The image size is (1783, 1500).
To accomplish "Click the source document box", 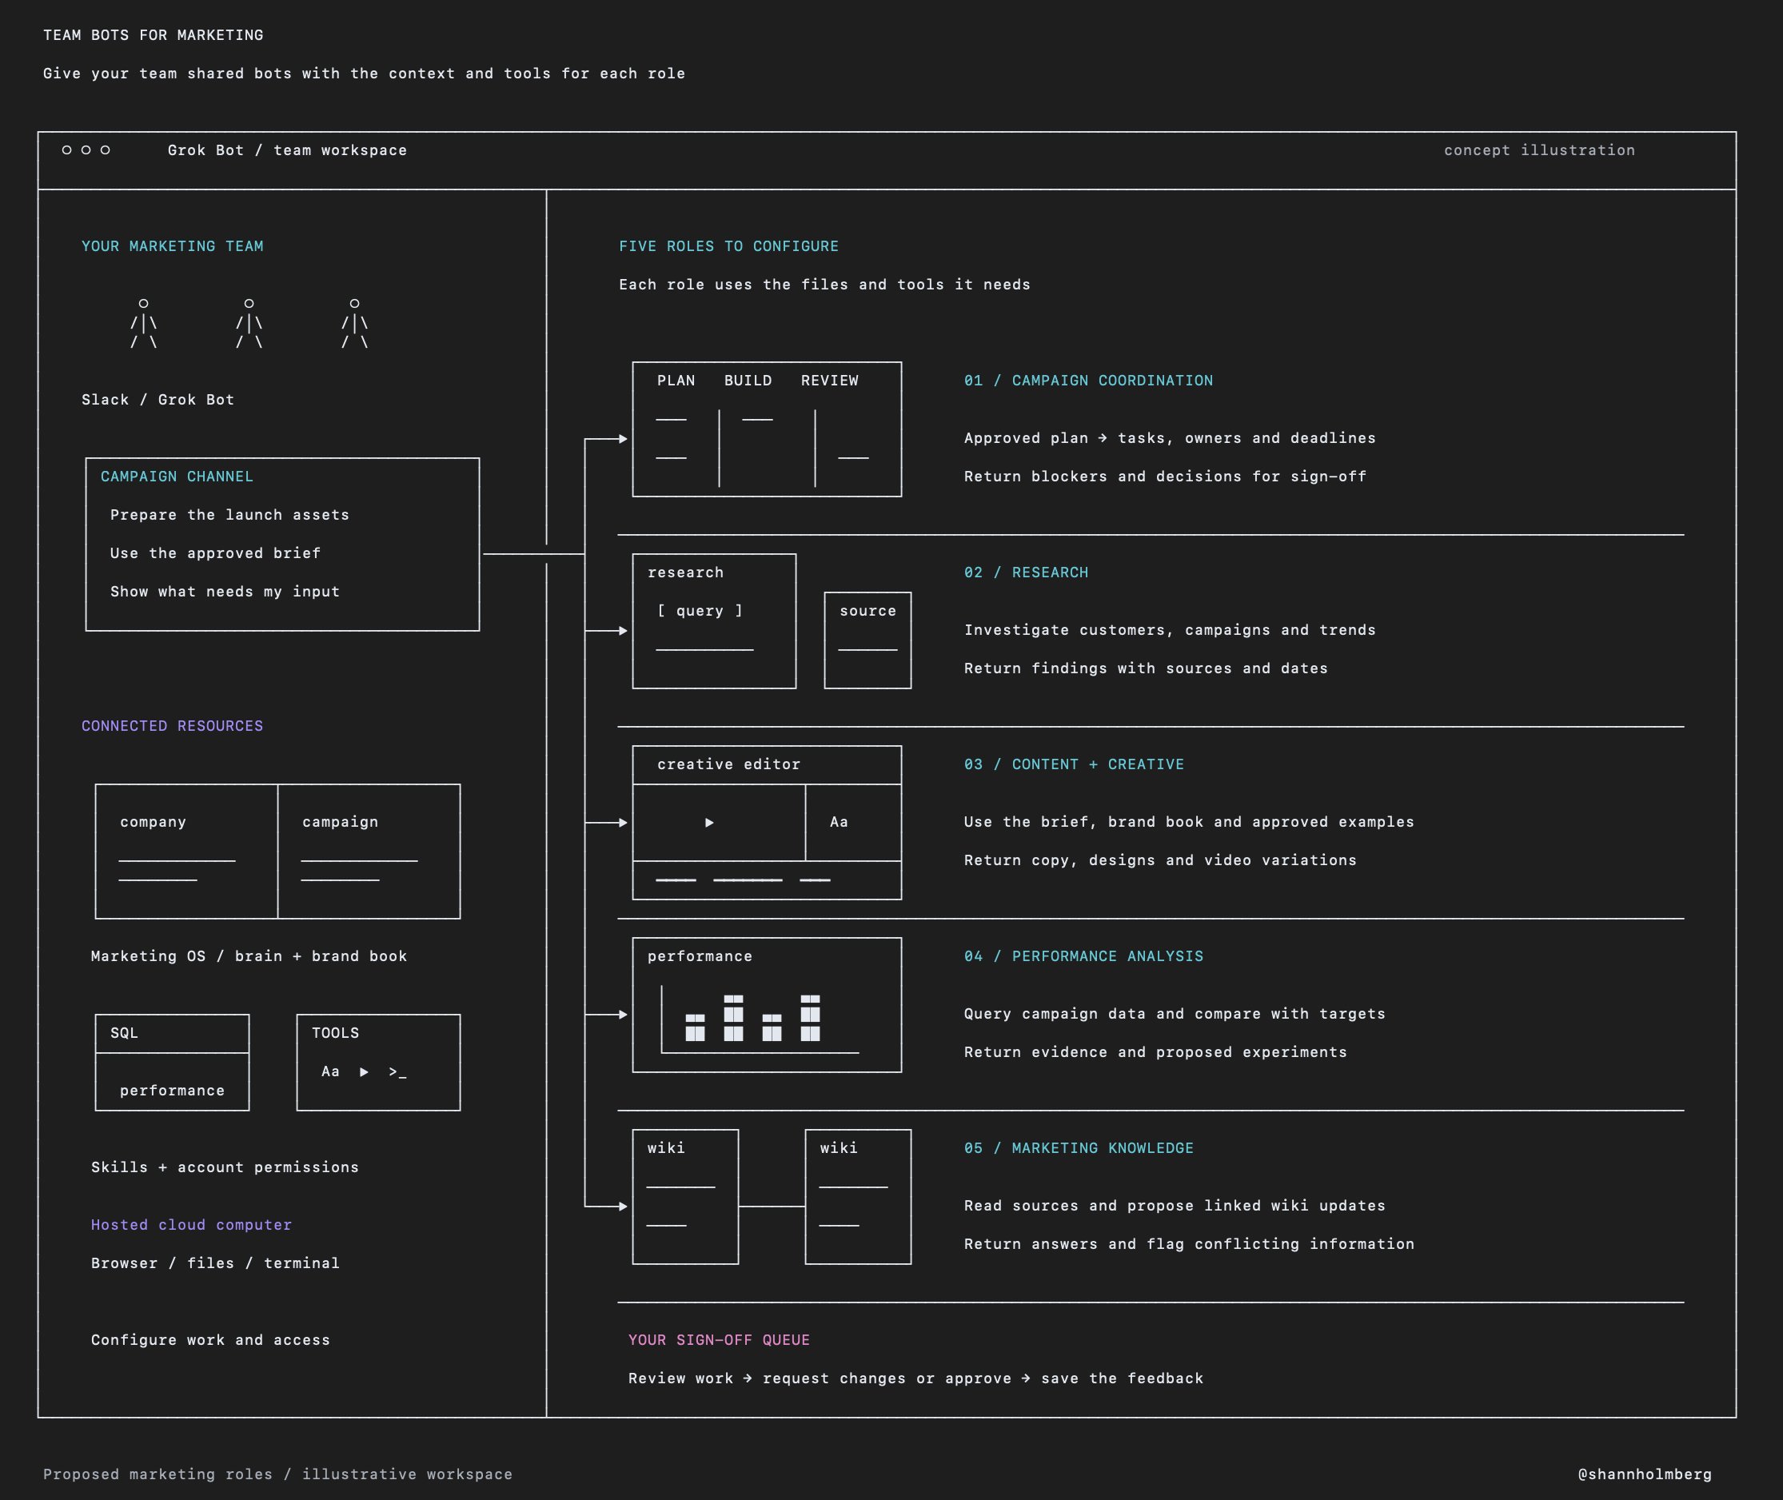I will (868, 640).
